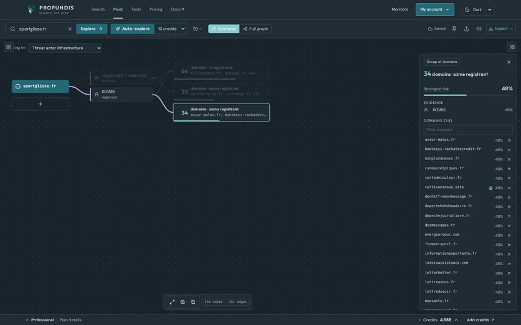Click the Profundis logo
Image resolution: width=521 pixels, height=325 pixels.
click(x=50, y=9)
